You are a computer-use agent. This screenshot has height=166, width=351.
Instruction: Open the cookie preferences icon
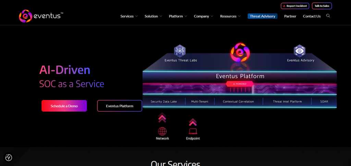tap(9, 157)
